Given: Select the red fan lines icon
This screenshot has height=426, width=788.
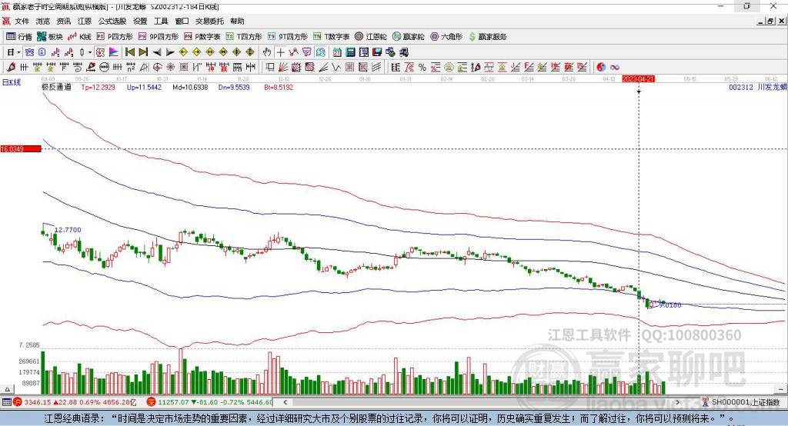Looking at the screenshot, I should 283,67.
